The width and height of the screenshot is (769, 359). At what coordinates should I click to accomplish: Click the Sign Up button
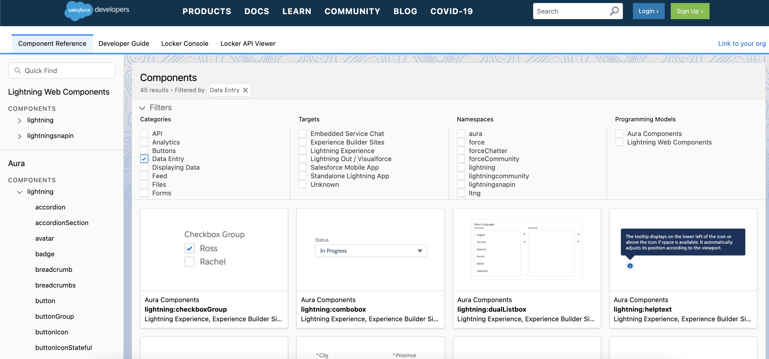(x=690, y=11)
